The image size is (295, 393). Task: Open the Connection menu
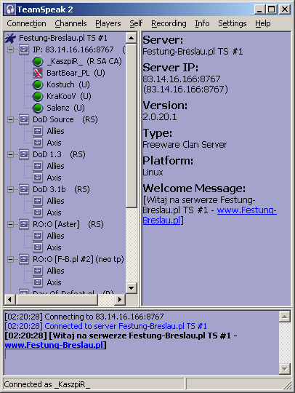pyautogui.click(x=27, y=23)
